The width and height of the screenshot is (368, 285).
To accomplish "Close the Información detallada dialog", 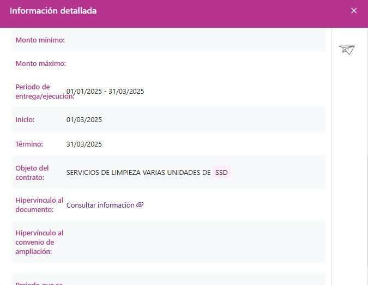I will tap(354, 11).
